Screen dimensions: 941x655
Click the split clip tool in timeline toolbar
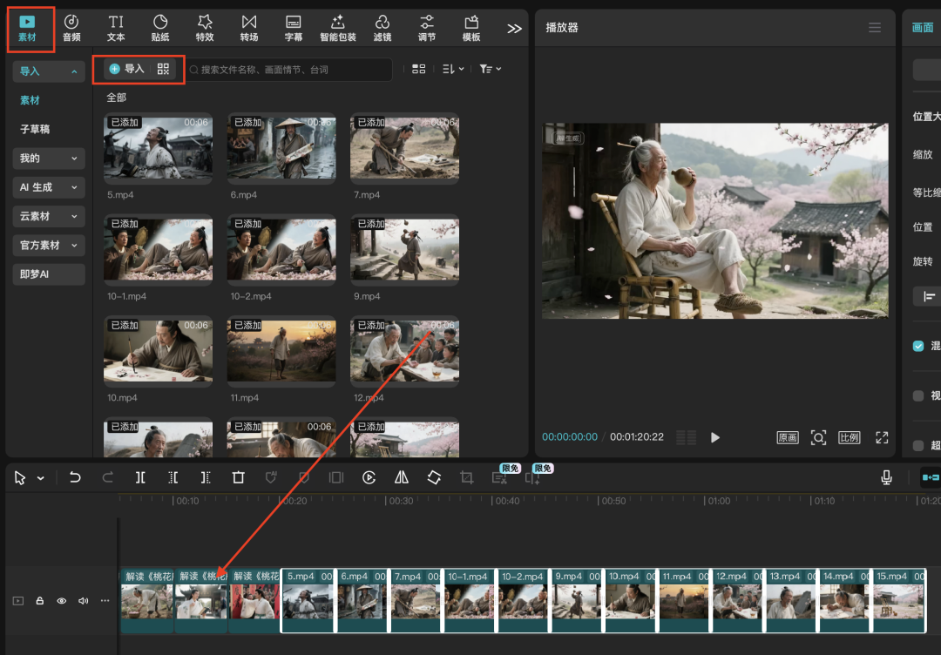coord(140,477)
